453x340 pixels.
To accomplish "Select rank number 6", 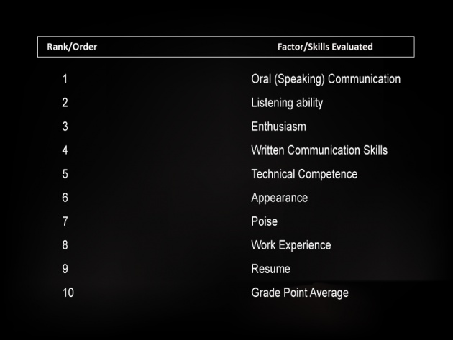I will point(65,198).
